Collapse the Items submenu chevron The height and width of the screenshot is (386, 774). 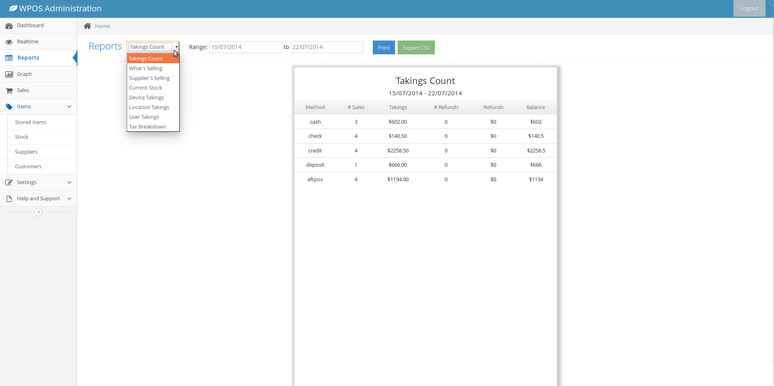coord(69,107)
